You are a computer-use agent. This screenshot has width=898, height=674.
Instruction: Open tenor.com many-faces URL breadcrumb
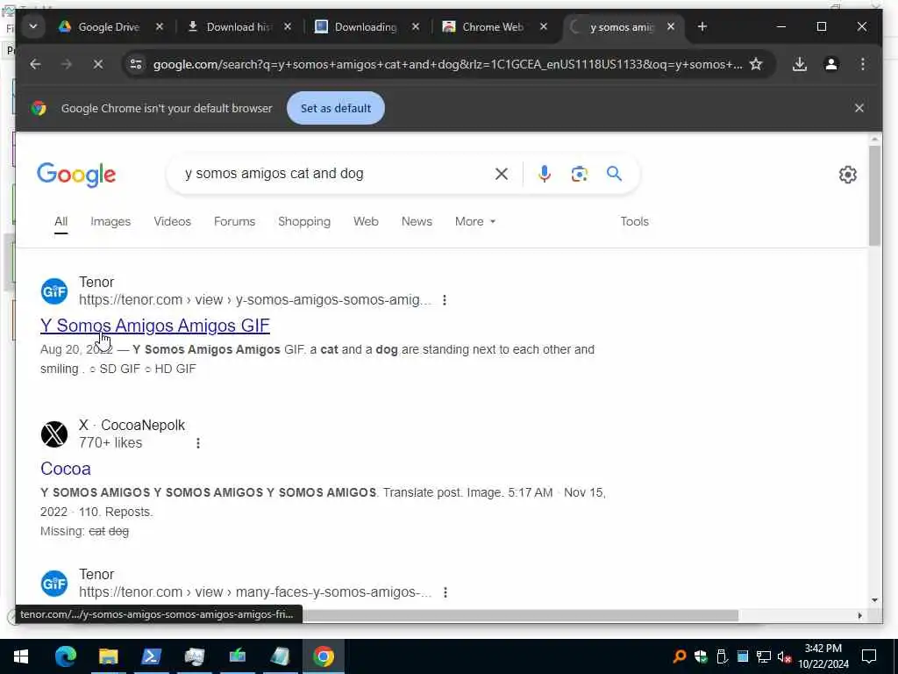(x=255, y=592)
